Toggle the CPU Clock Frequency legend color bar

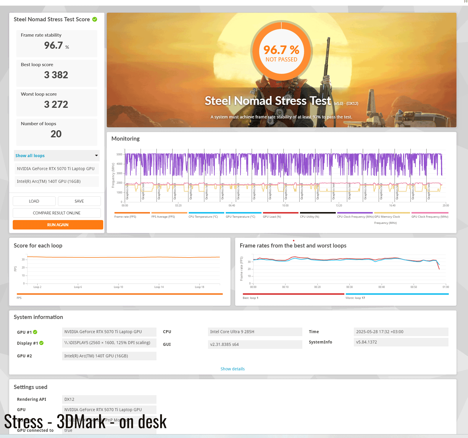(355, 213)
